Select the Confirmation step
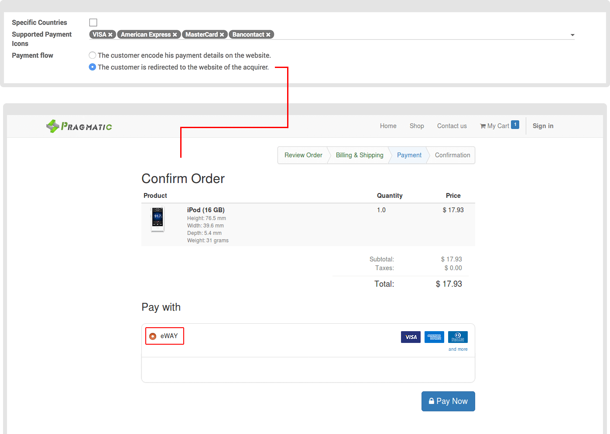Viewport: 610px width, 434px height. (452, 155)
